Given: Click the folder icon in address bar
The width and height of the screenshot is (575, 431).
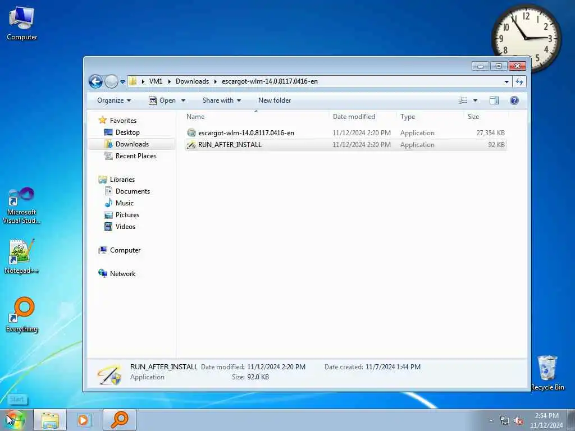Looking at the screenshot, I should click(x=133, y=81).
